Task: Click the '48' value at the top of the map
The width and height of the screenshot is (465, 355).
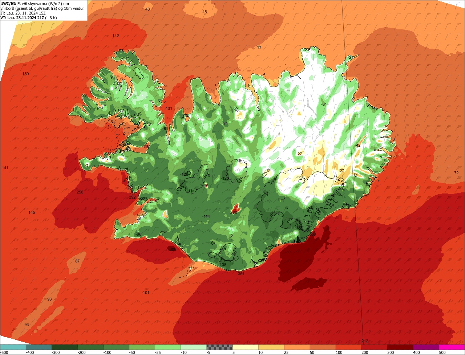Action: point(147,9)
